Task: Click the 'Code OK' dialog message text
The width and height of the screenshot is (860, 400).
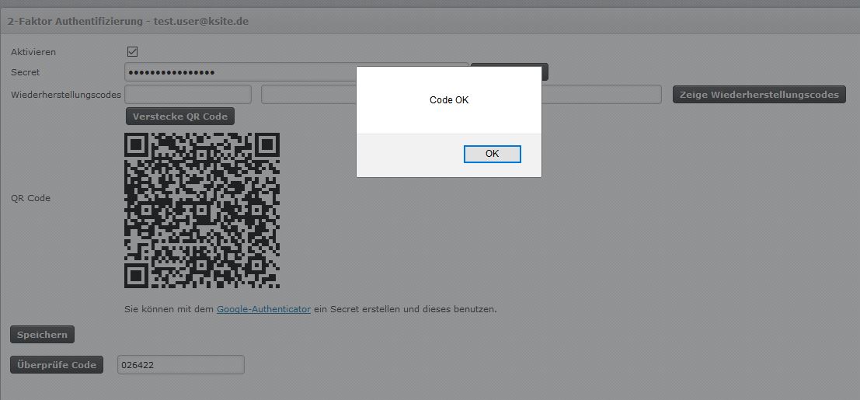Action: click(x=449, y=100)
